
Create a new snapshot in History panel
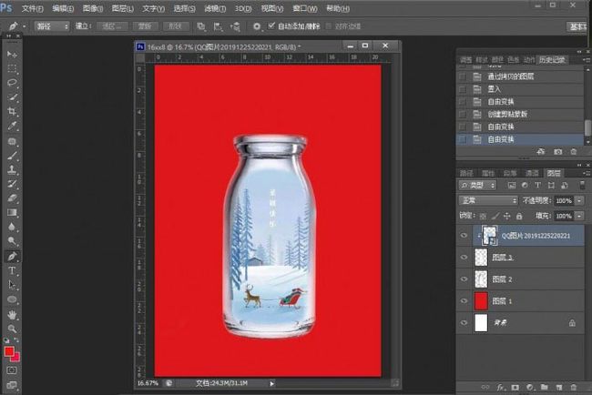557,152
